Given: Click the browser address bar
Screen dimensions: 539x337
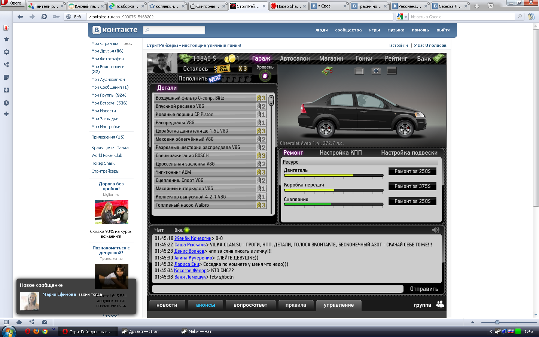Looking at the screenshot, I should (240, 17).
